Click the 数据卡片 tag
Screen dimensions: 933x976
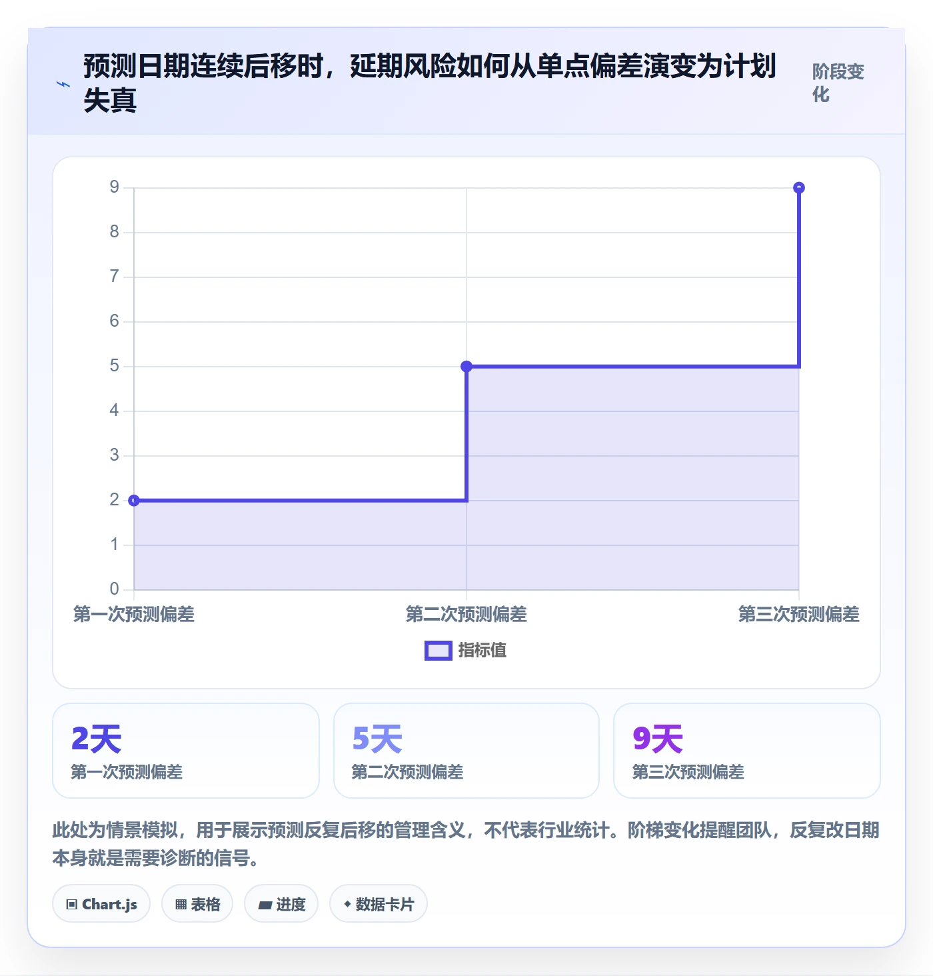(379, 904)
